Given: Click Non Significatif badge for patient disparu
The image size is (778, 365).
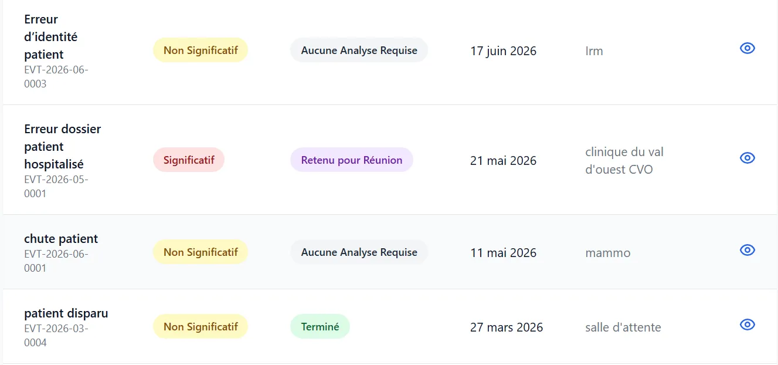Looking at the screenshot, I should click(201, 327).
